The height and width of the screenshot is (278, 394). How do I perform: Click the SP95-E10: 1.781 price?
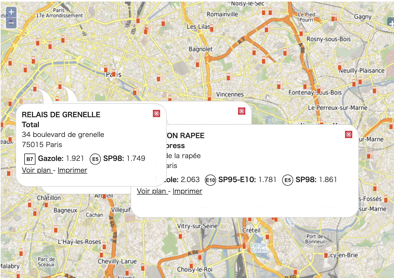(x=247, y=180)
